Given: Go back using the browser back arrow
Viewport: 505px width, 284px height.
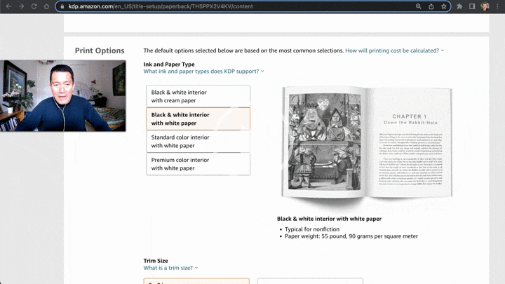Looking at the screenshot, I should click(x=8, y=6).
